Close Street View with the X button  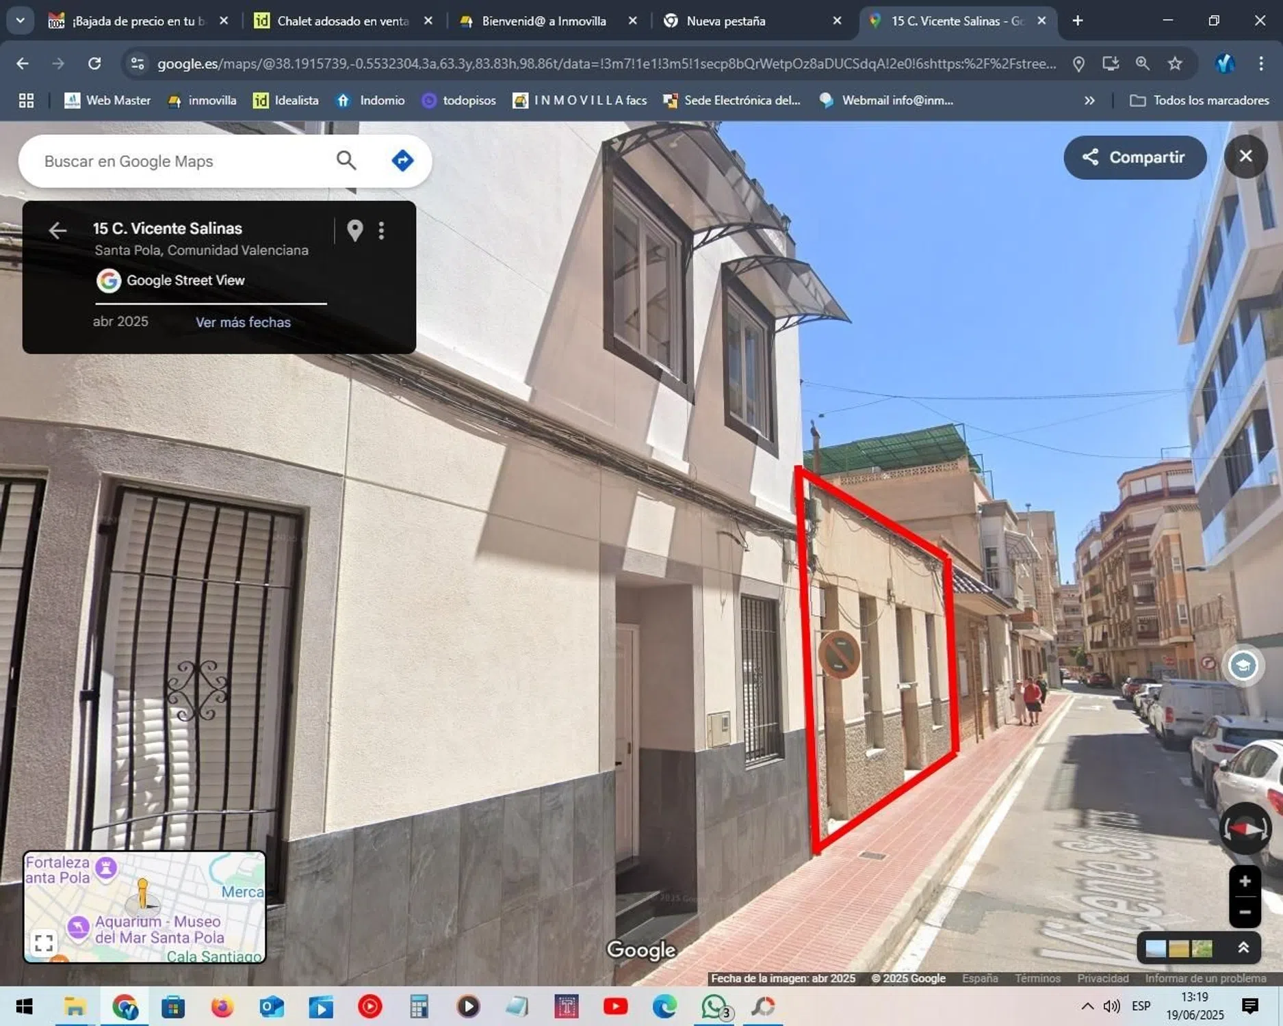pyautogui.click(x=1245, y=157)
